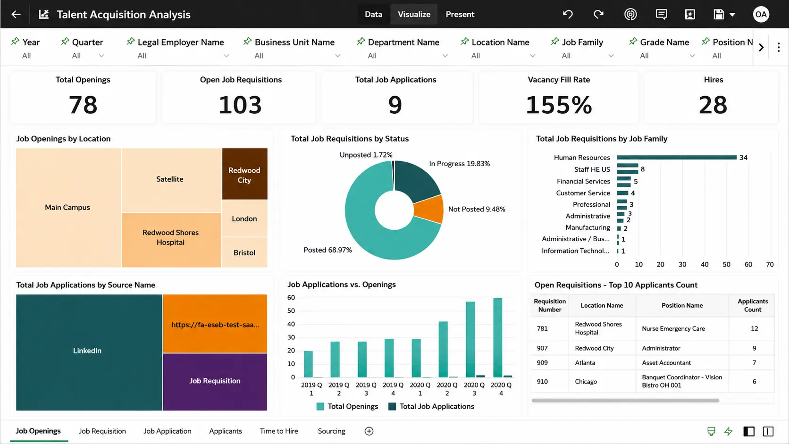Open the auto insights target icon
Image resolution: width=789 pixels, height=444 pixels.
(630, 14)
